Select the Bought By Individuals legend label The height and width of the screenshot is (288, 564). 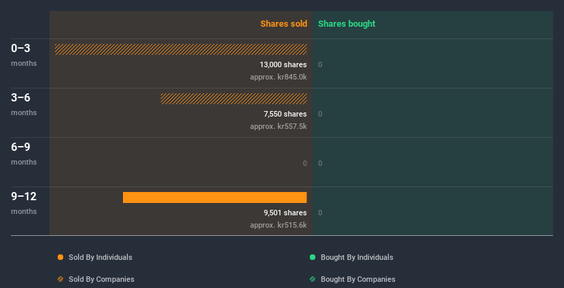(357, 257)
